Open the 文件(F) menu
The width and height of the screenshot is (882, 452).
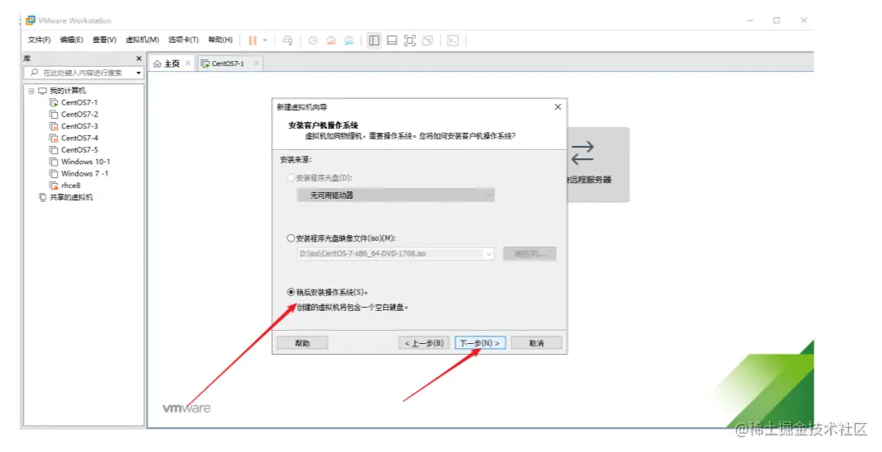(x=39, y=40)
